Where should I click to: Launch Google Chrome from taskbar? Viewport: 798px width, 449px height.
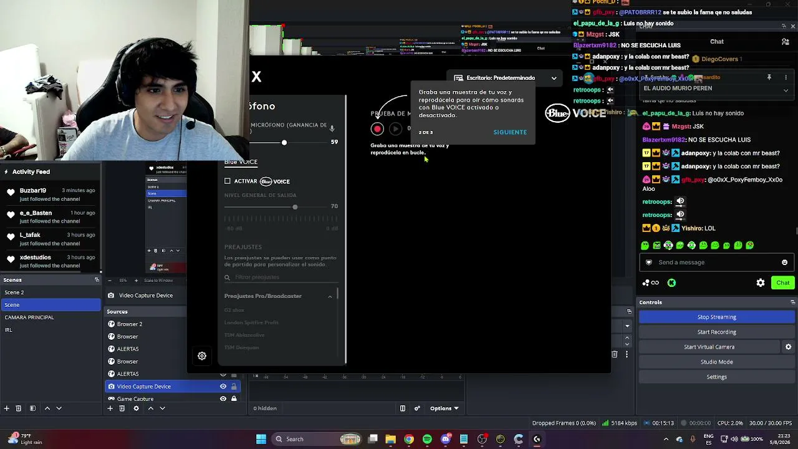click(x=408, y=439)
